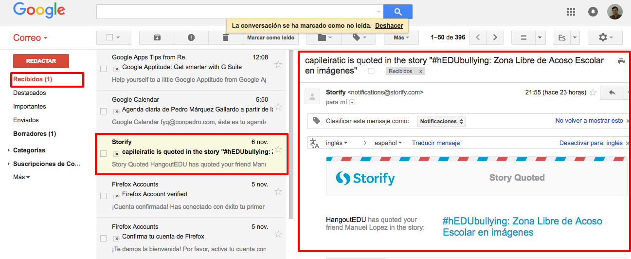Image resolution: width=631 pixels, height=259 pixels.
Task: Expand Categorías in the sidebar
Action: pyautogui.click(x=9, y=150)
